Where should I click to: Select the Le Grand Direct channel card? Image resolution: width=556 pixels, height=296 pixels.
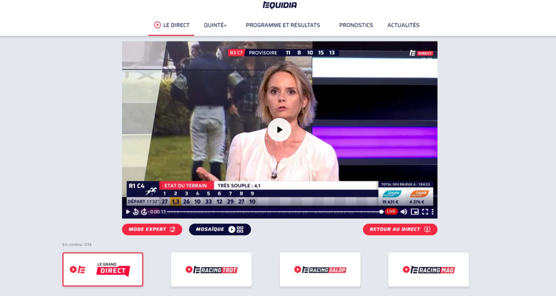pyautogui.click(x=103, y=269)
